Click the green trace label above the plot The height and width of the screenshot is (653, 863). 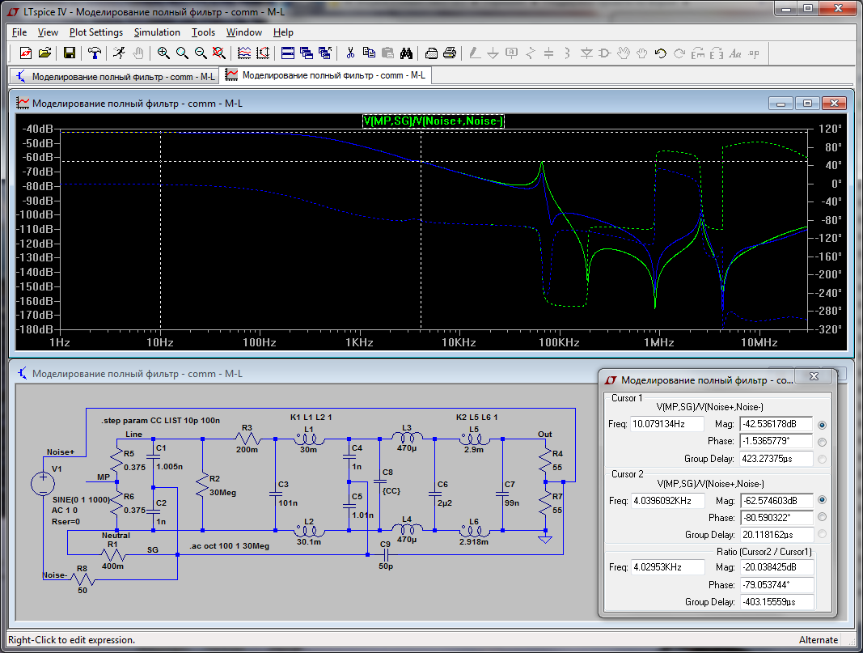[x=434, y=121]
